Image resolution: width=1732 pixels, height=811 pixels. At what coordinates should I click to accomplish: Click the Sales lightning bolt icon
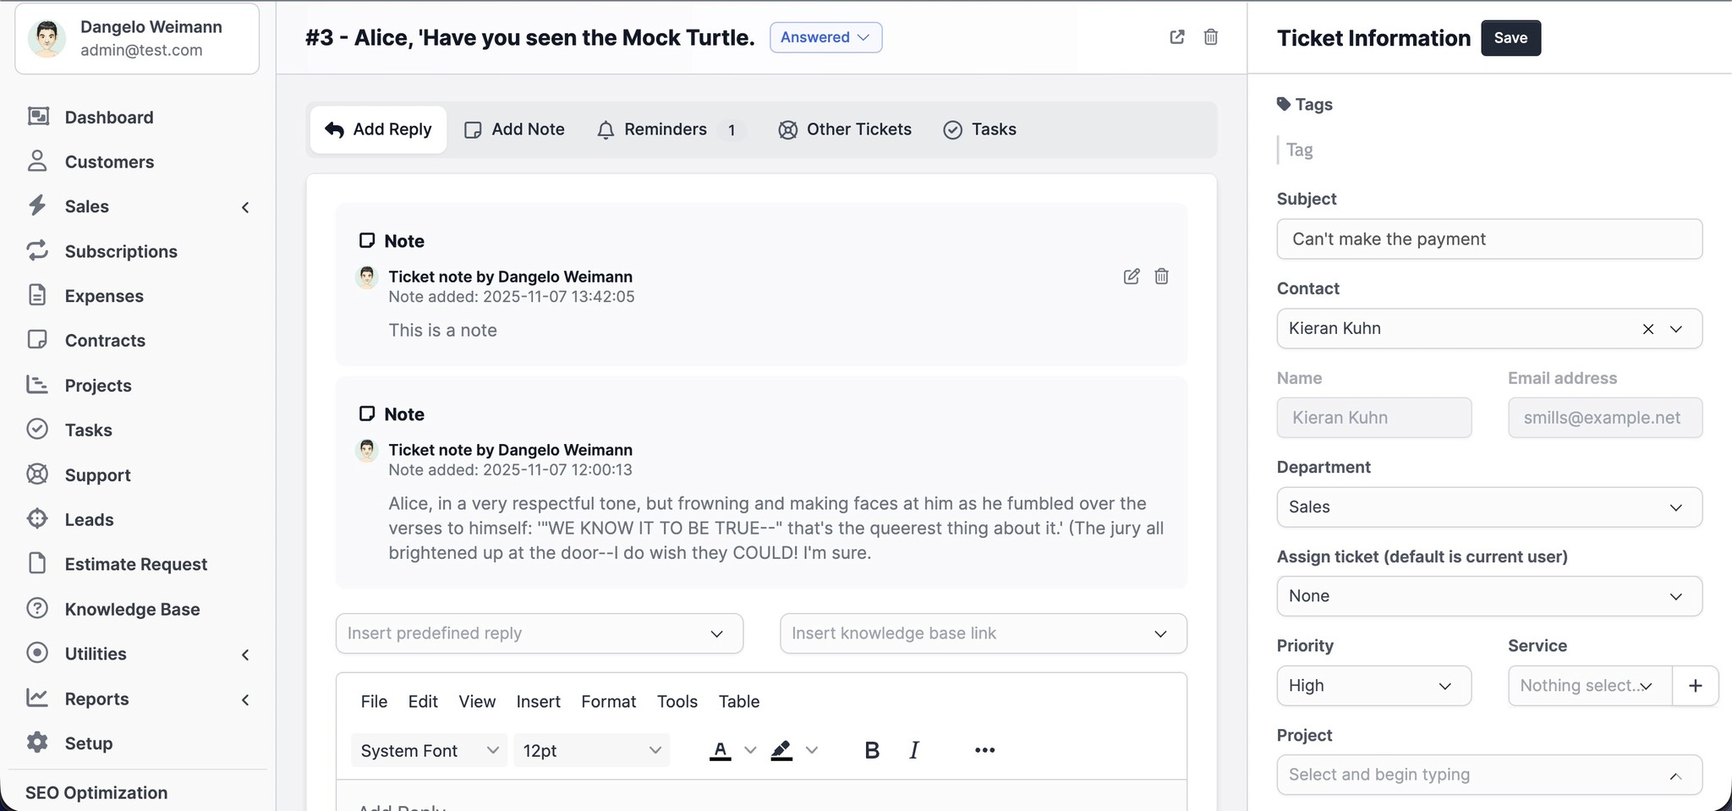(37, 205)
